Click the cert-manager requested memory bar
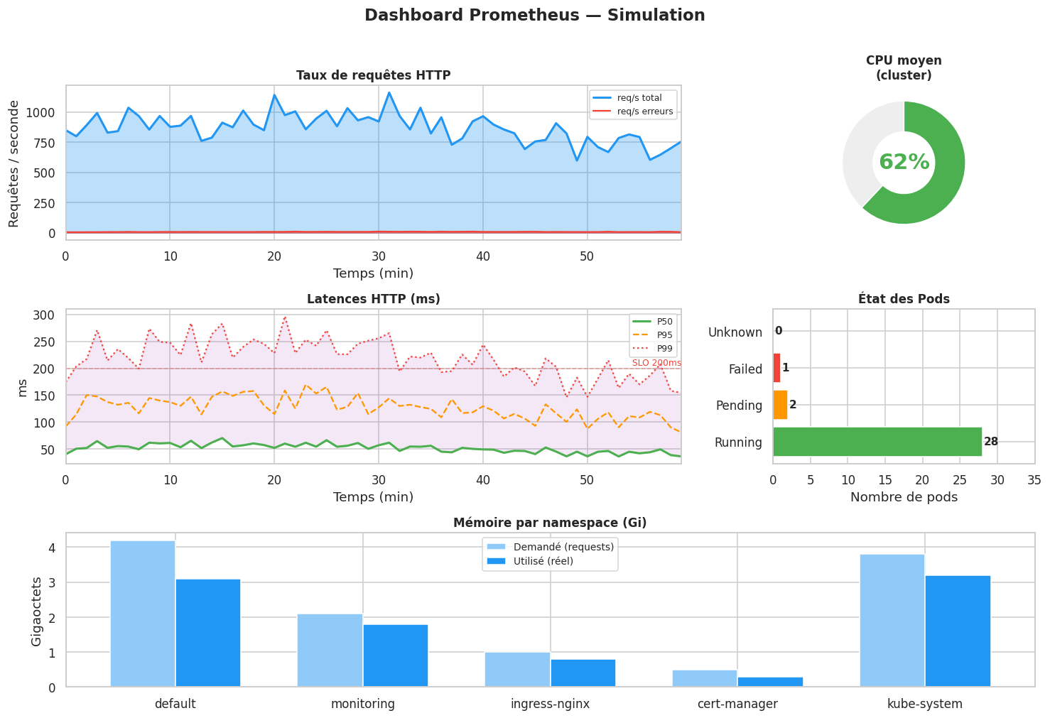This screenshot has width=1050, height=718. (x=704, y=678)
